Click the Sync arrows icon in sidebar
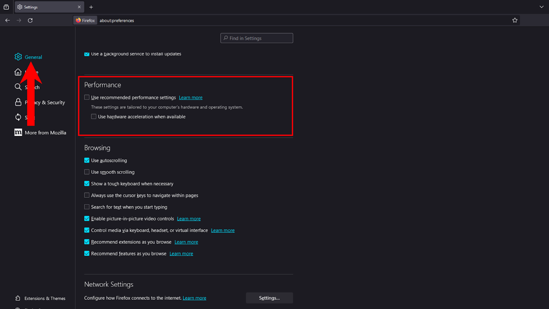The width and height of the screenshot is (549, 309). click(18, 117)
